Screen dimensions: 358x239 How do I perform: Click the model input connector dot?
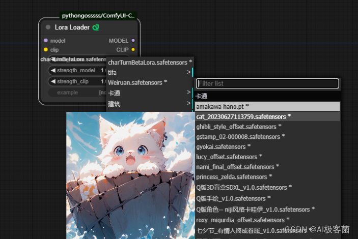(46, 40)
